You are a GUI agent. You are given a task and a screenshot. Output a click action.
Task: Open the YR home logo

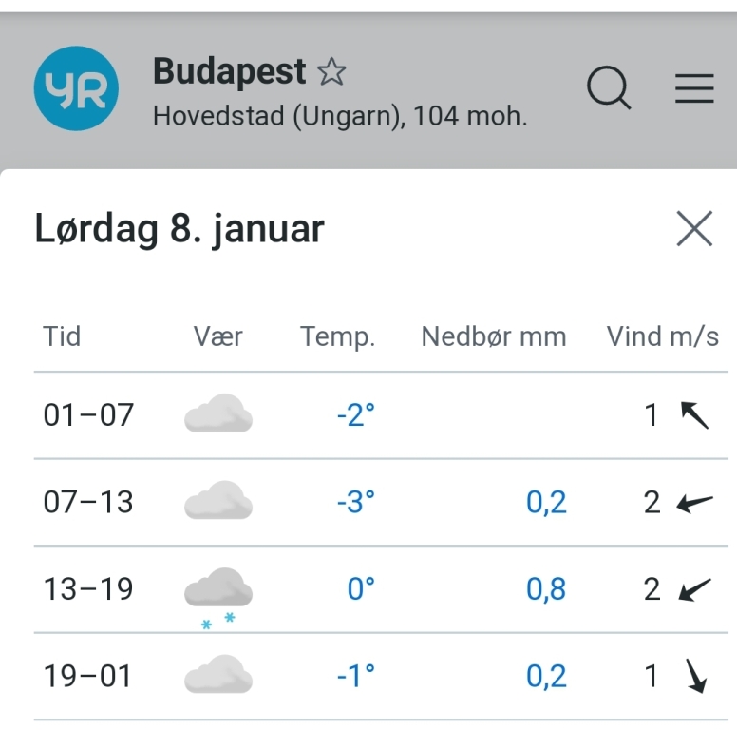76,88
